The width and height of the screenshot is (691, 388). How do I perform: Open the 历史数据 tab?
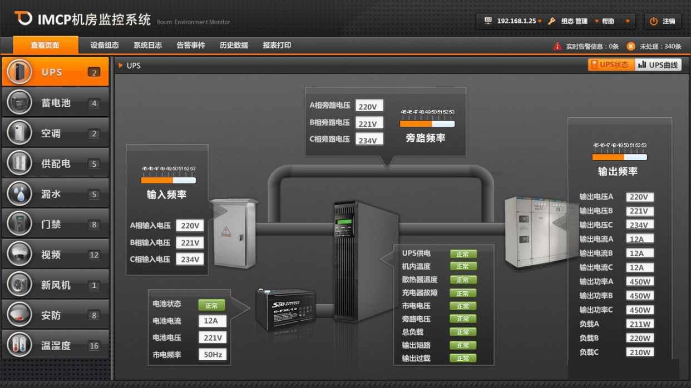click(x=234, y=46)
